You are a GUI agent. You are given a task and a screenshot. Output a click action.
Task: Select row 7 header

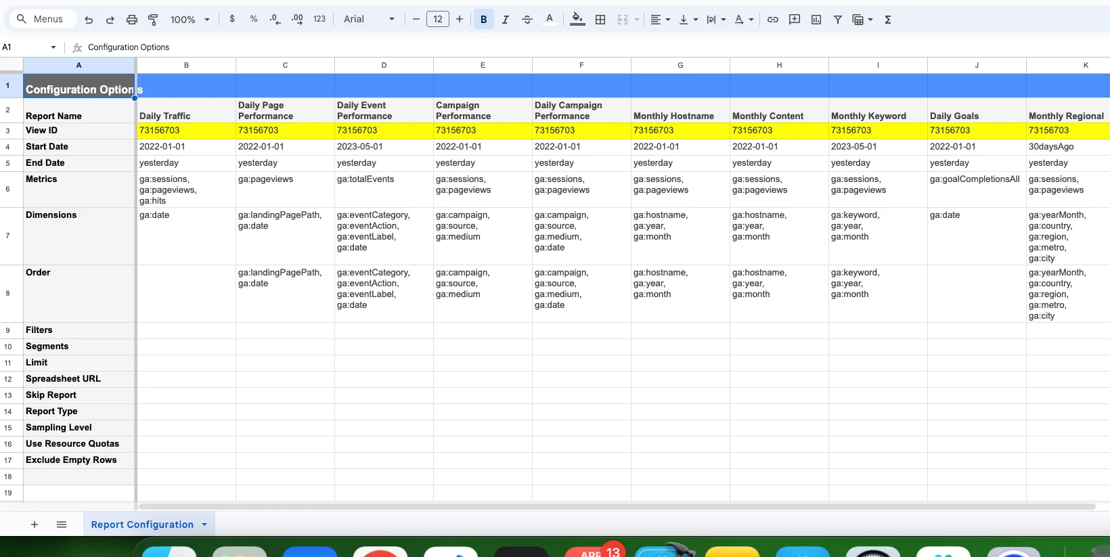click(8, 236)
